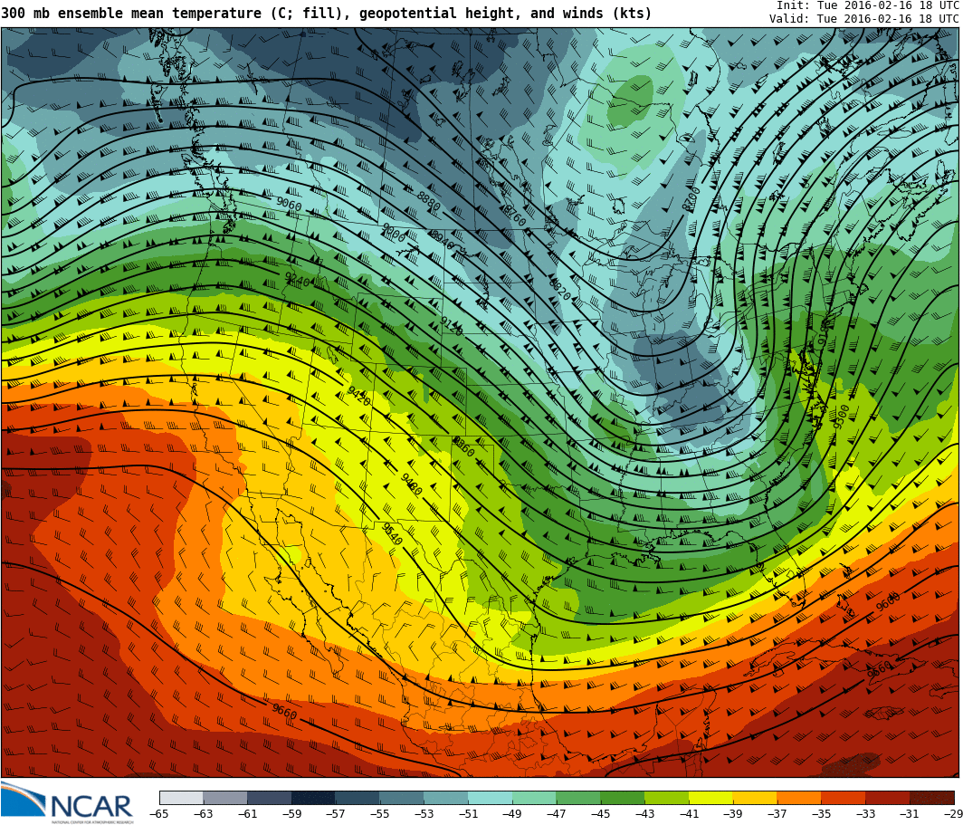Viewport: 963px width, 825px height.
Task: Click the 9240 height contour label
Action: (297, 280)
